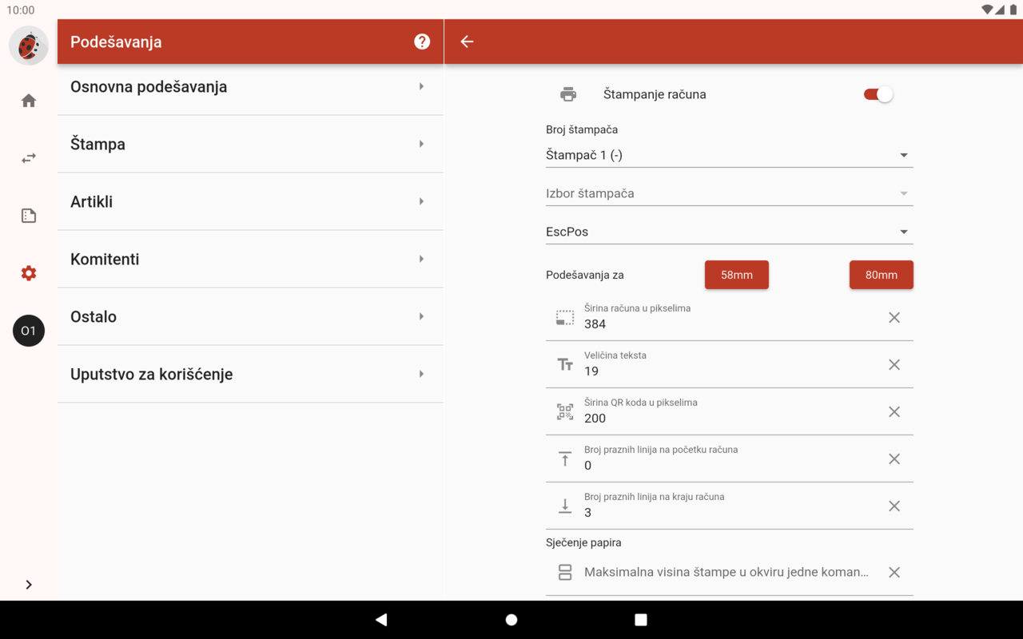The width and height of the screenshot is (1023, 639).
Task: Open the receipts document sidebar icon
Action: click(29, 216)
